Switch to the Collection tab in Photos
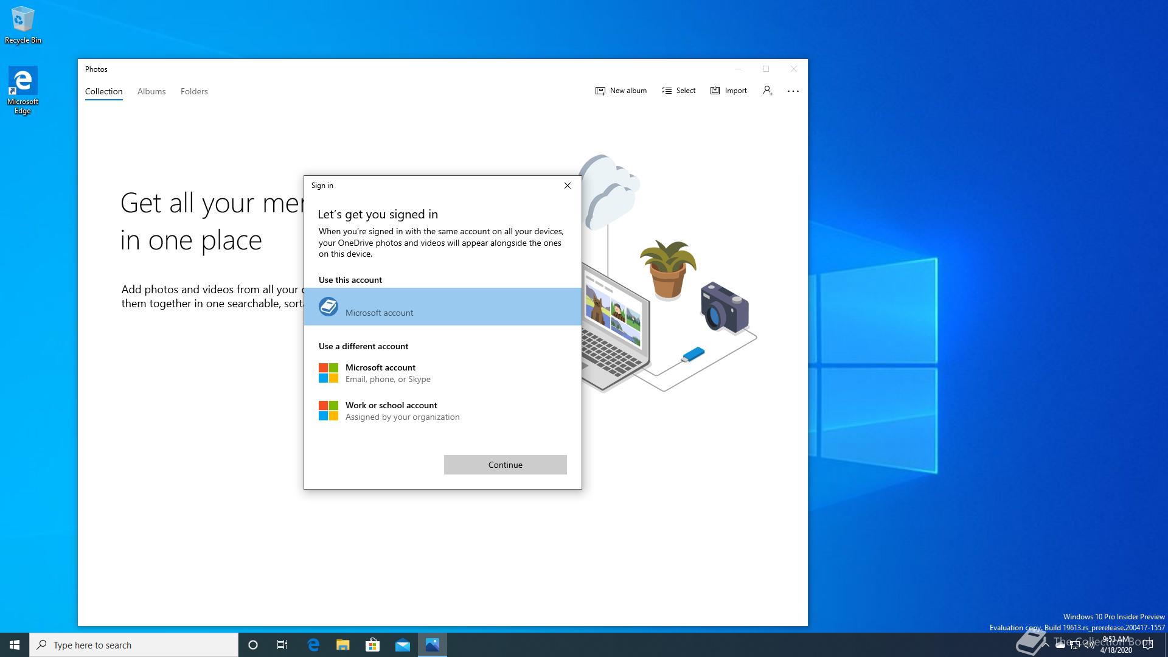Viewport: 1168px width, 657px height. pos(103,91)
